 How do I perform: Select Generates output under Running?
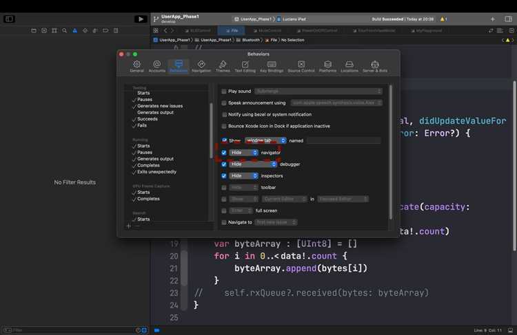(x=155, y=159)
